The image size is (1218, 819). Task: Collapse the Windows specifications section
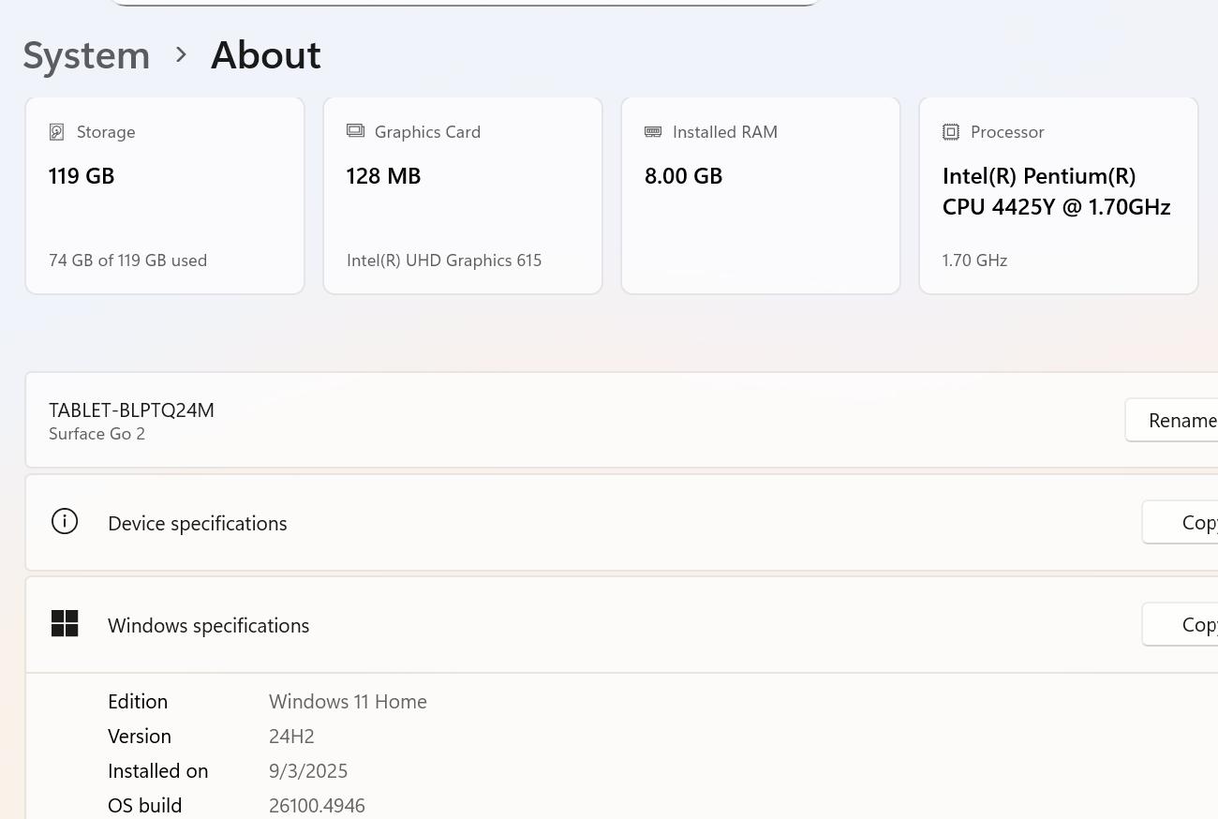(x=622, y=625)
